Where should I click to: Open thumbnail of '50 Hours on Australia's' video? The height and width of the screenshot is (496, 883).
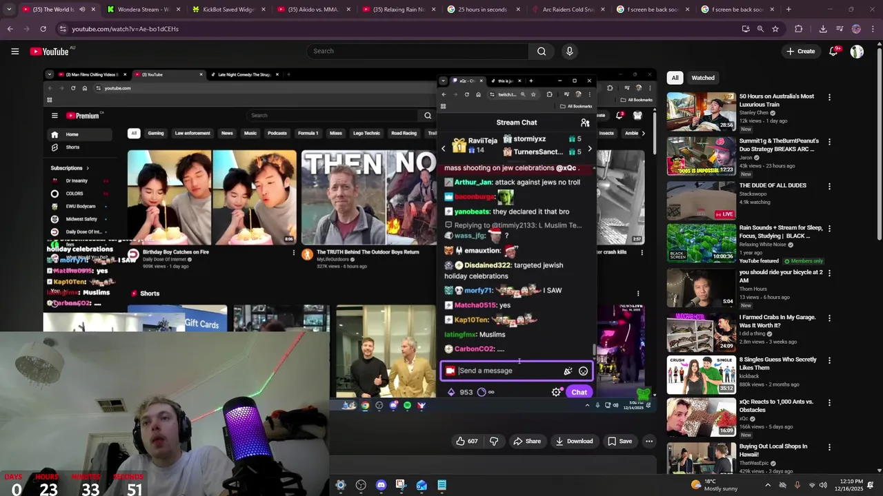point(701,112)
